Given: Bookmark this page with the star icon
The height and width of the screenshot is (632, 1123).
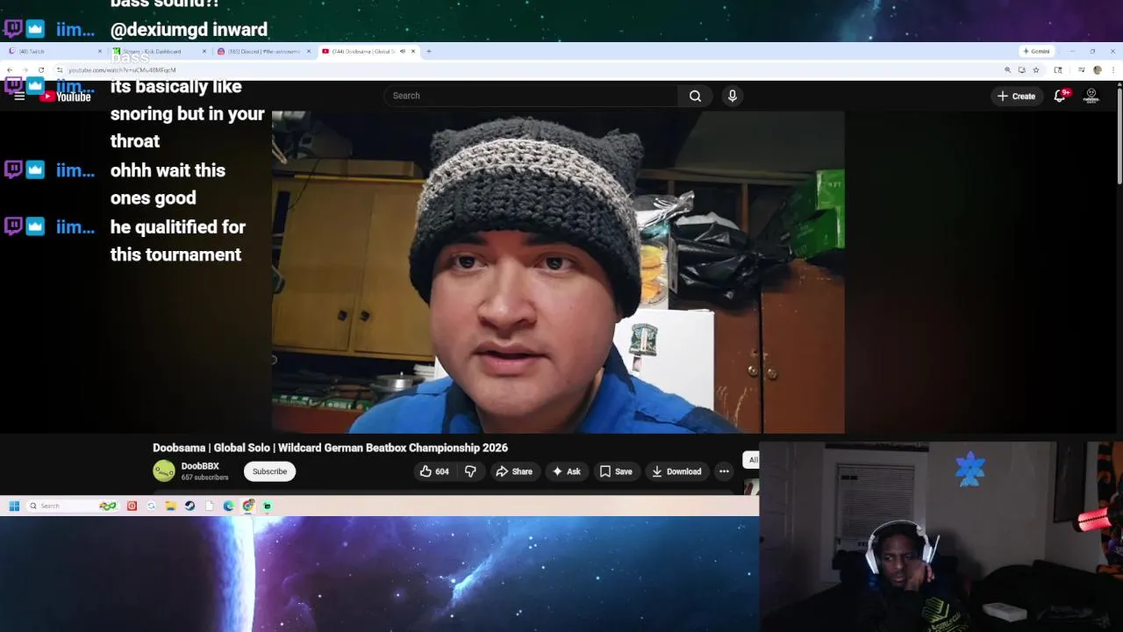Looking at the screenshot, I should (x=1036, y=69).
